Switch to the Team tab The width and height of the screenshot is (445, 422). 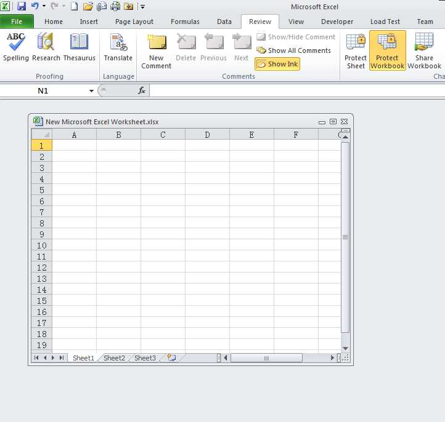click(x=425, y=22)
